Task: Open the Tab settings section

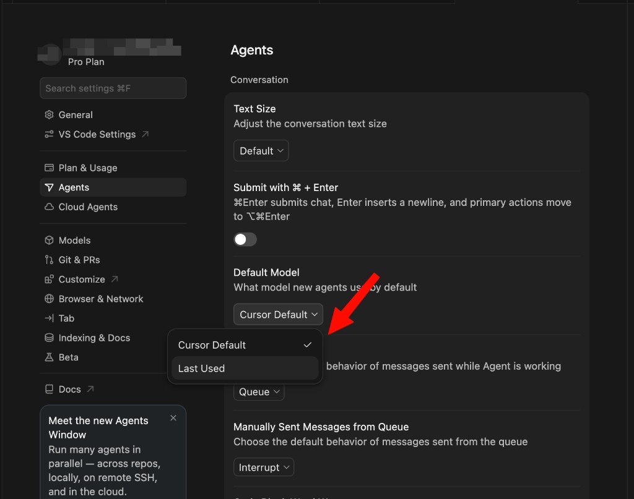Action: click(x=113, y=318)
